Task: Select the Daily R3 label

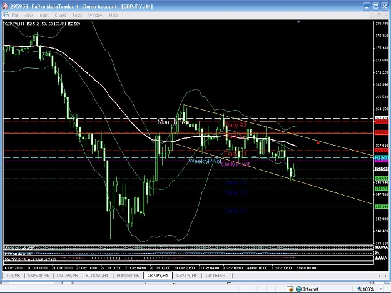Action: pyautogui.click(x=236, y=125)
